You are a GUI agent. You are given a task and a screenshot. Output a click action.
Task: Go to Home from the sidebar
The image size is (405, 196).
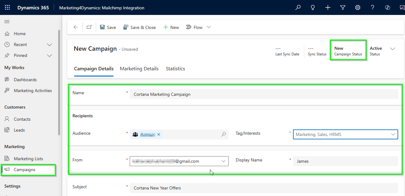19,33
